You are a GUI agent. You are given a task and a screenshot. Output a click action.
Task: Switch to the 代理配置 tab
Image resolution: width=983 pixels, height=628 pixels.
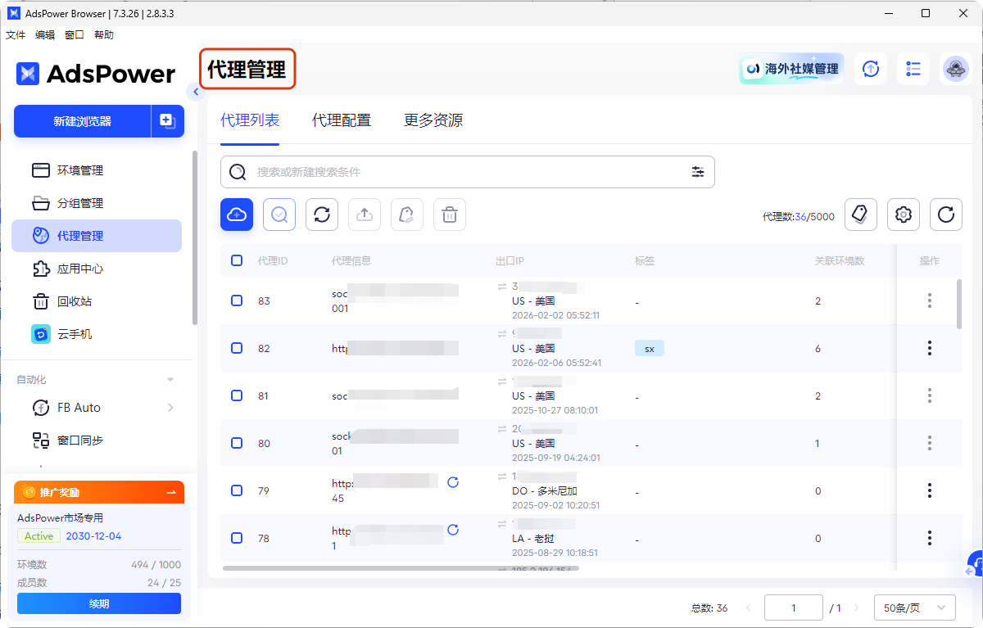(342, 120)
